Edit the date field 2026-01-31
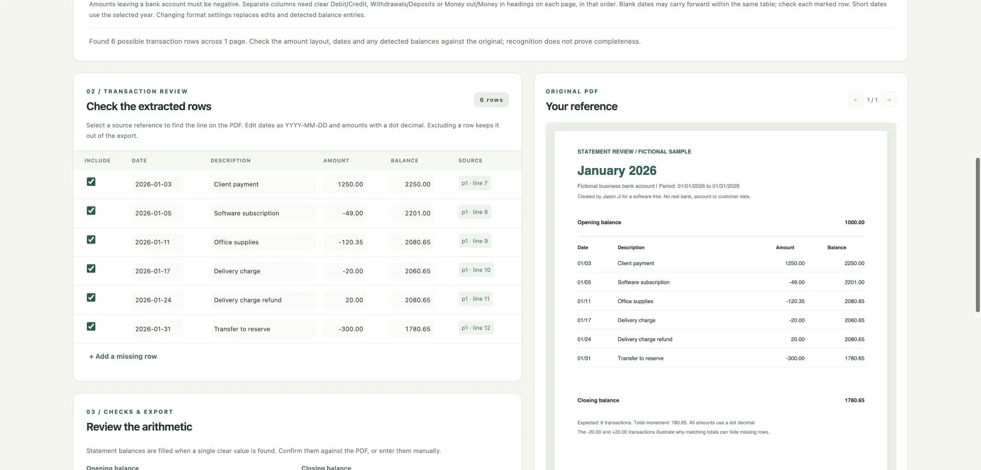Viewport: 981px width, 470px height. point(157,329)
